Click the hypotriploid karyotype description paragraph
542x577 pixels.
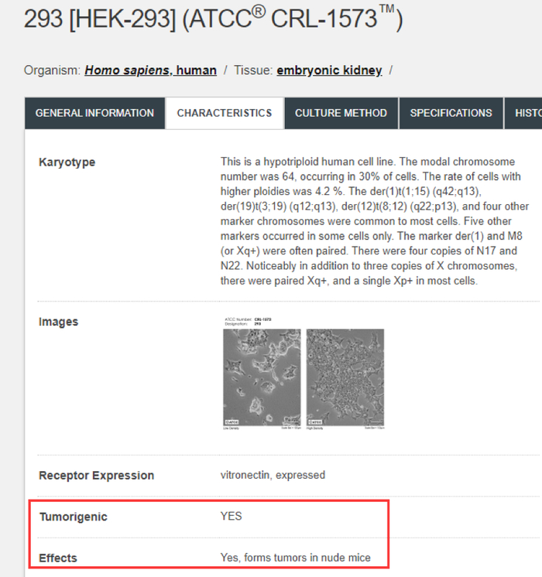(369, 221)
